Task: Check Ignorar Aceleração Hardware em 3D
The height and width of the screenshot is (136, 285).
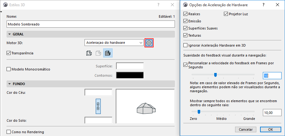Action: click(186, 45)
